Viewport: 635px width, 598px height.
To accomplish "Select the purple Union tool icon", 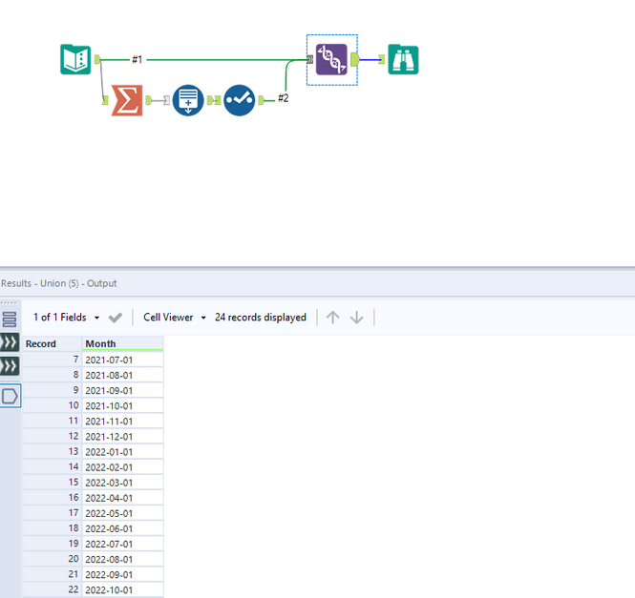I will coord(331,59).
